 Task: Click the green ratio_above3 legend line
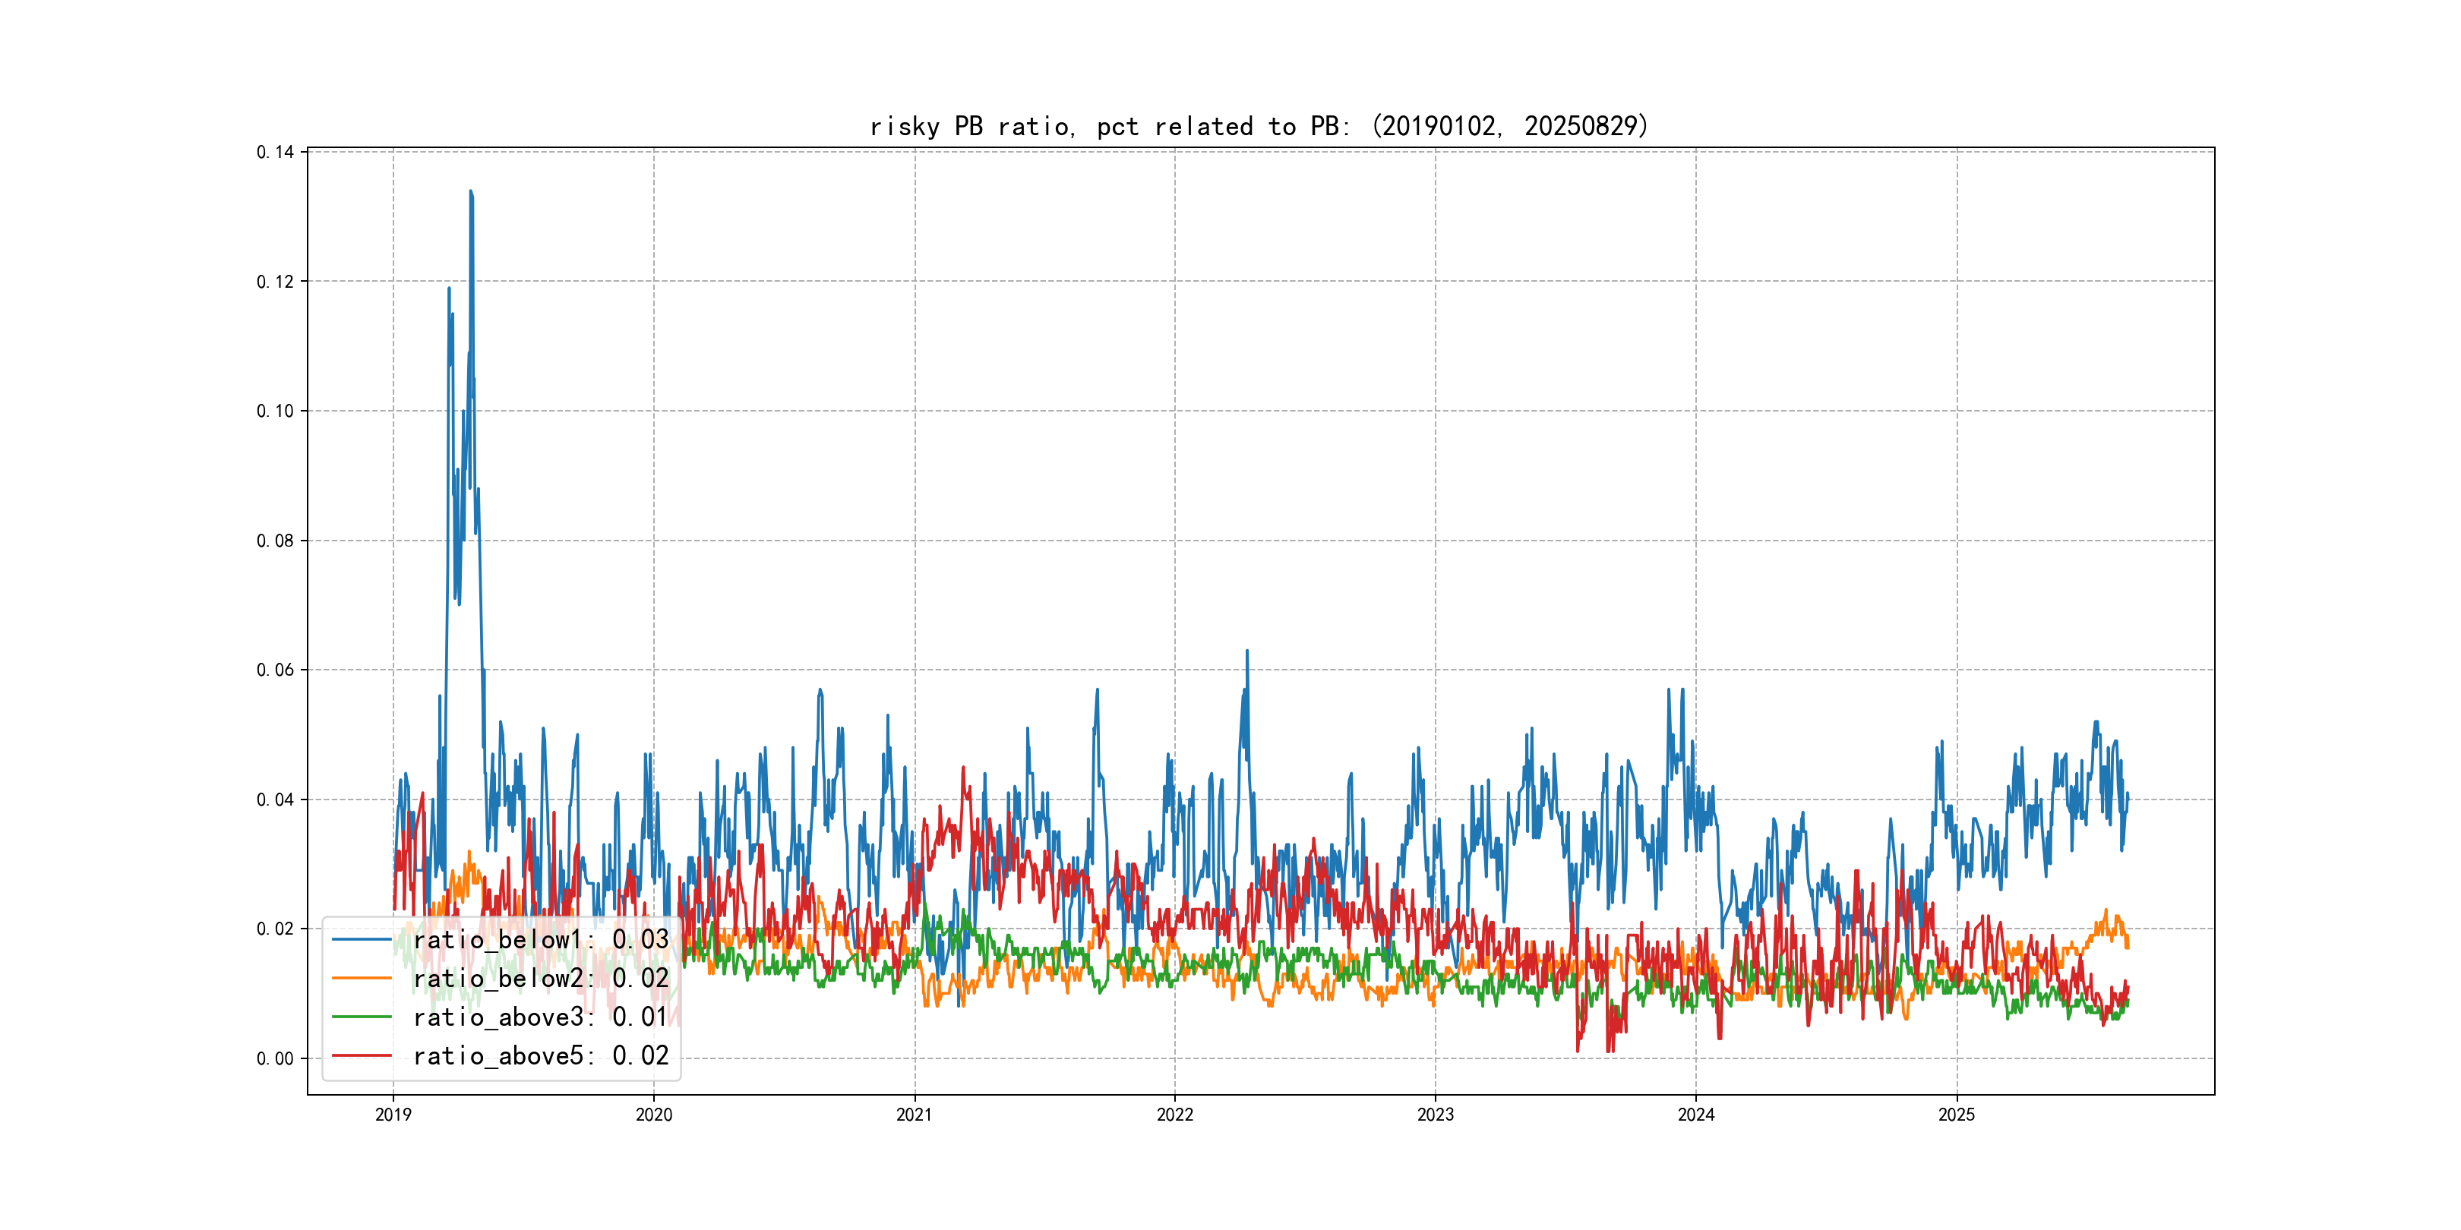point(361,1017)
